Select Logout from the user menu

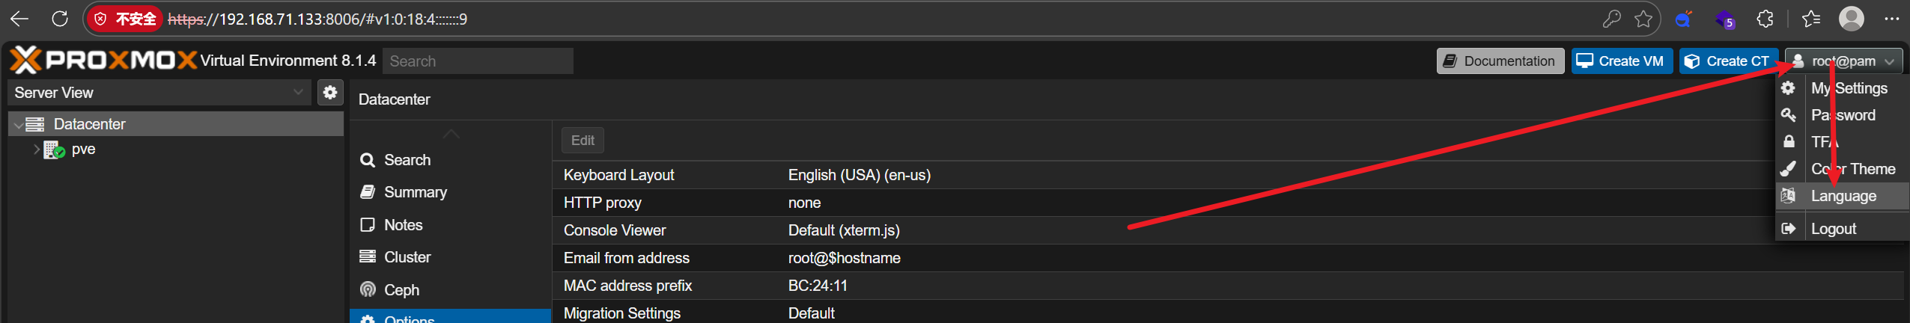1833,229
